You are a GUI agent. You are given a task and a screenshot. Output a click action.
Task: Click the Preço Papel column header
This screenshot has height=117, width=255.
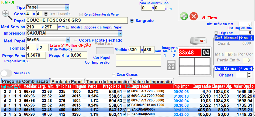click(x=113, y=87)
